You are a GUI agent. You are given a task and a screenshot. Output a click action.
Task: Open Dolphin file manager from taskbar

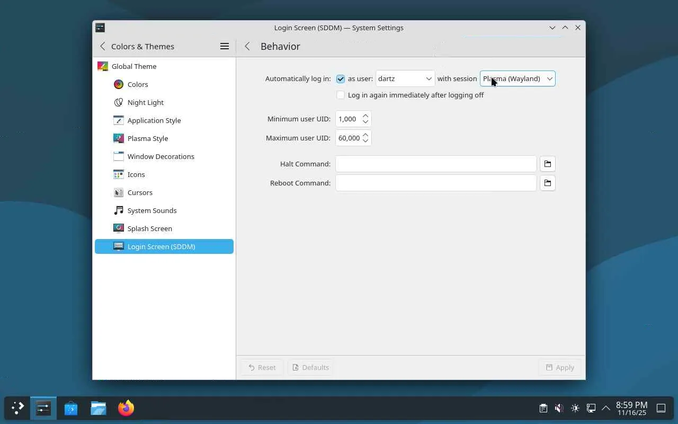tap(99, 408)
